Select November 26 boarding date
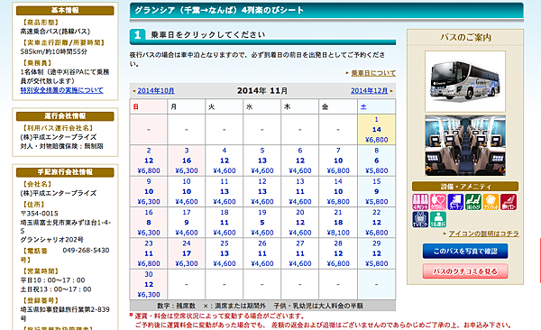Screen dimensions: 541x330 click(262, 253)
